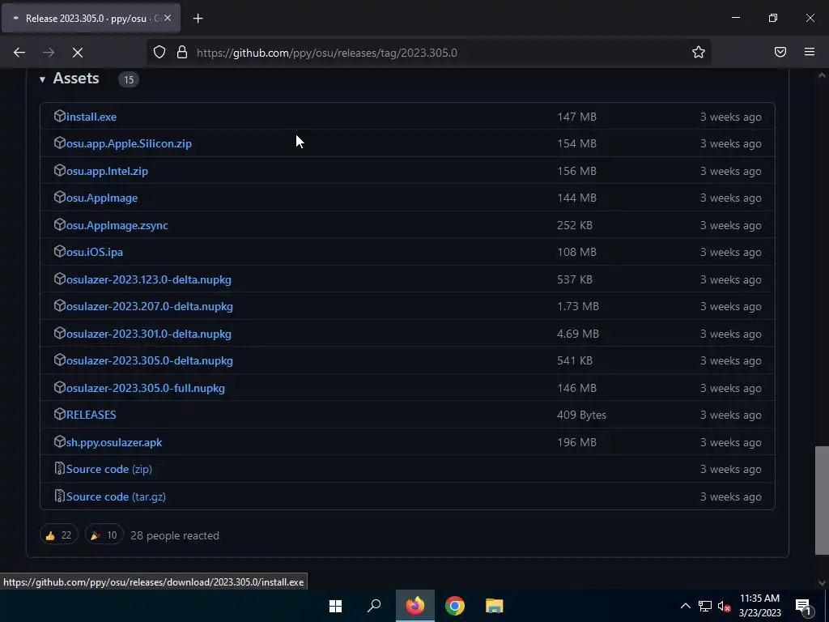Open the clock and date flyout

(x=759, y=606)
